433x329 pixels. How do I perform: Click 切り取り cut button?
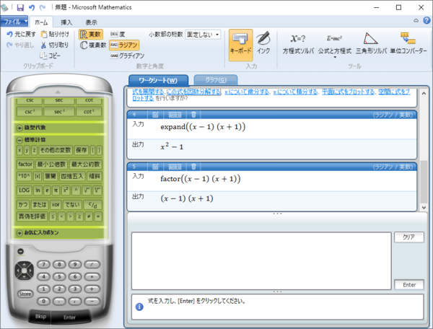55,45
